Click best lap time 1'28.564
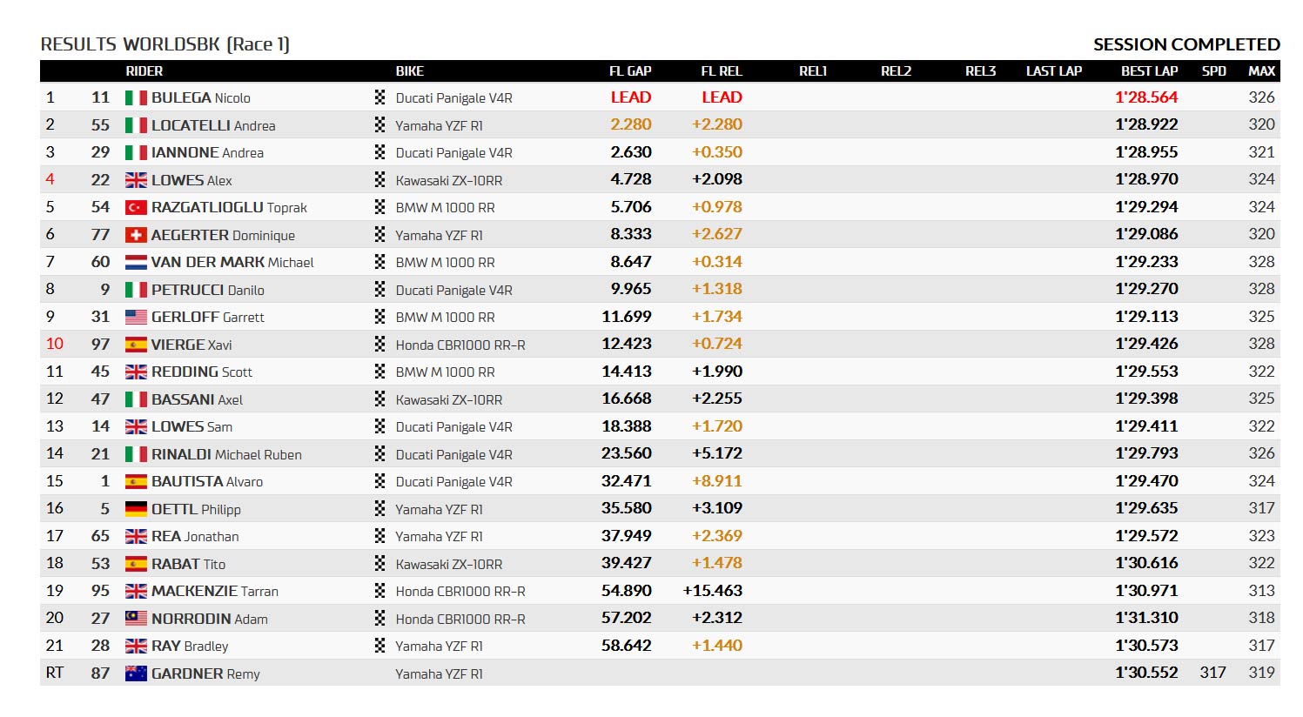Image resolution: width=1303 pixels, height=717 pixels. pyautogui.click(x=1146, y=97)
